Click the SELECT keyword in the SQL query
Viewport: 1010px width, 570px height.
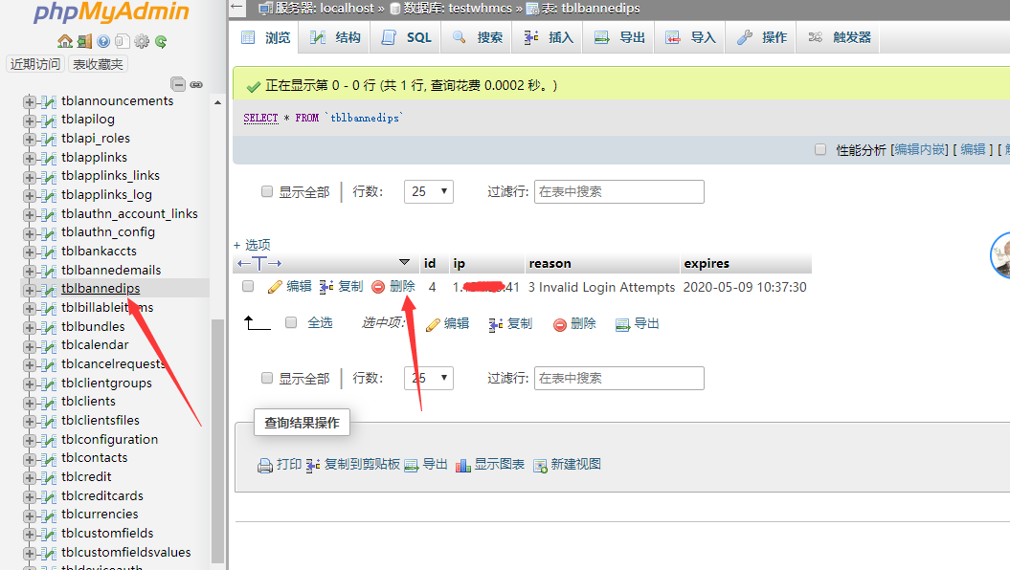click(x=260, y=119)
